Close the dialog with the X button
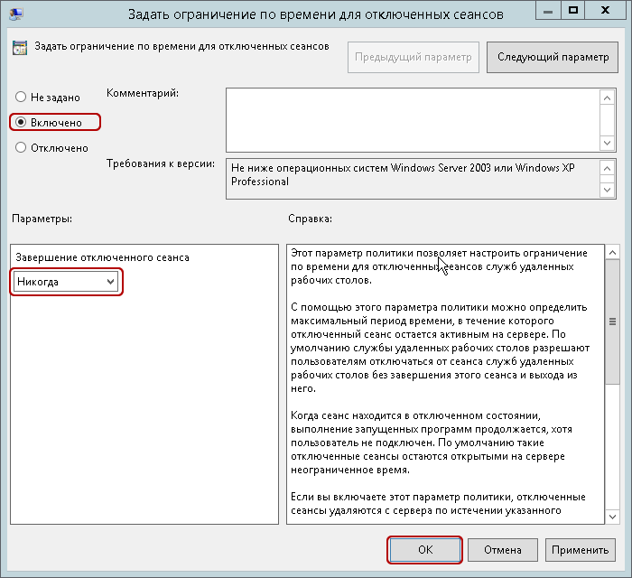 click(x=605, y=11)
